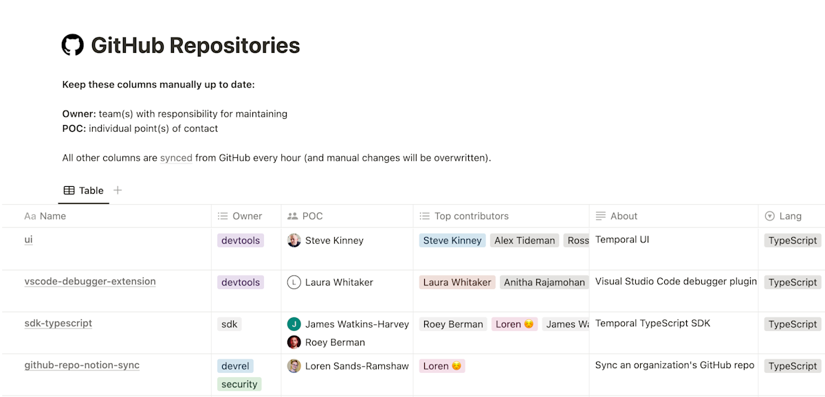Click the Table view grid icon

tap(69, 190)
